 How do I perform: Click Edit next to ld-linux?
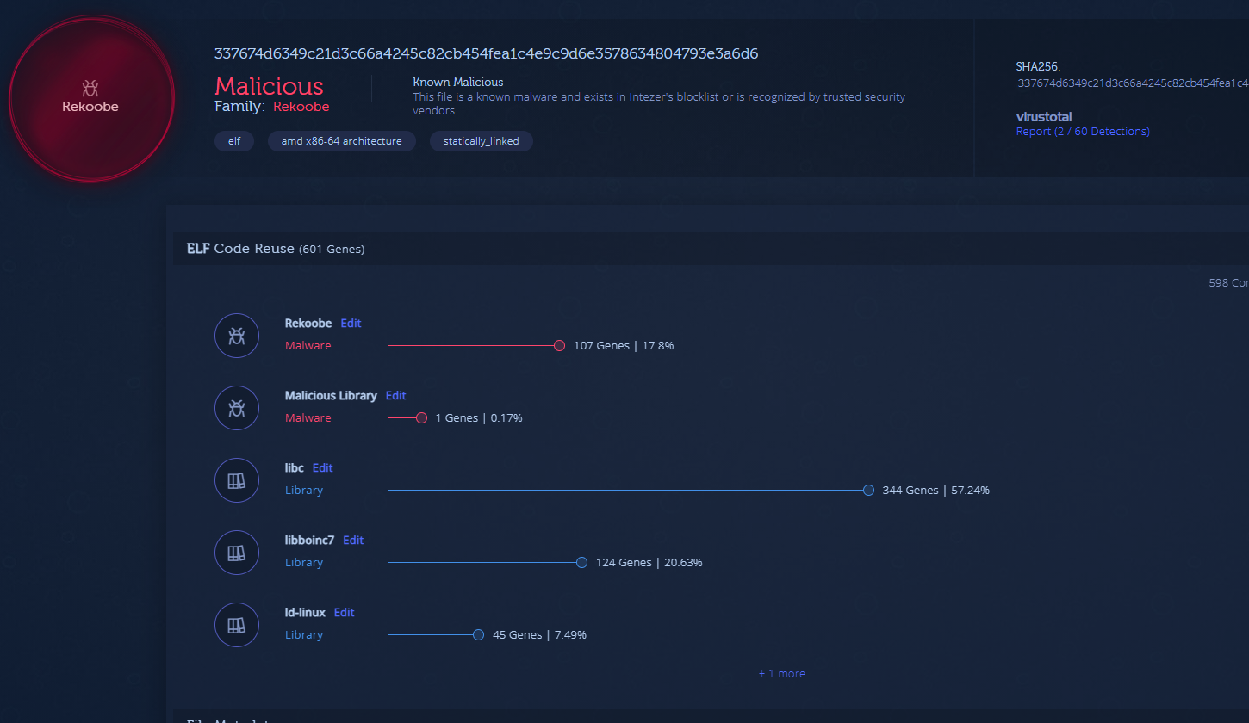pyautogui.click(x=344, y=613)
